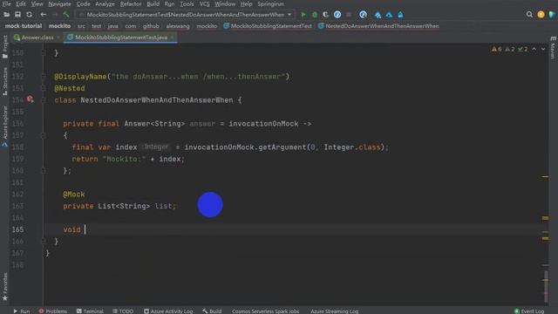558x314 pixels.
Task: Click the alexwang breadcrumb
Action: click(x=178, y=26)
